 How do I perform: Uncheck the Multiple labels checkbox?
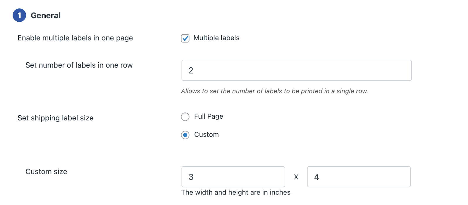pos(185,38)
